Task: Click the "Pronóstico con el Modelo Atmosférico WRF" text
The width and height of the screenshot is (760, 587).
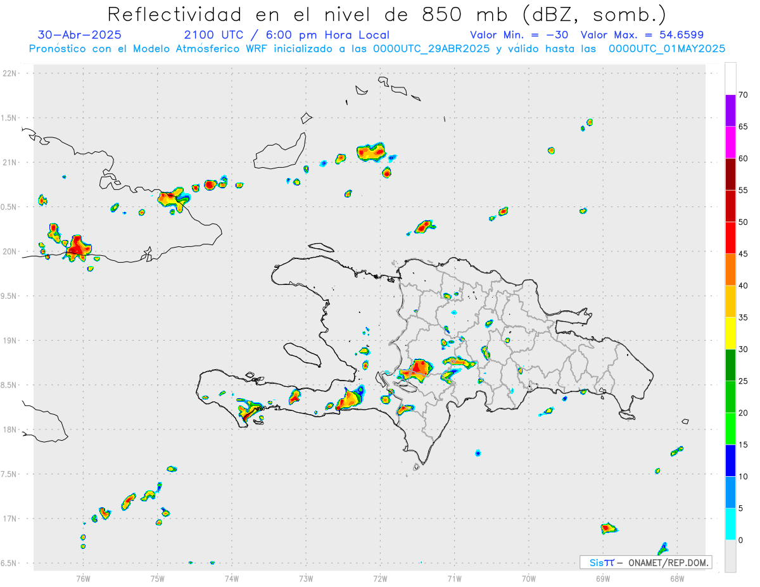Action: click(x=149, y=49)
